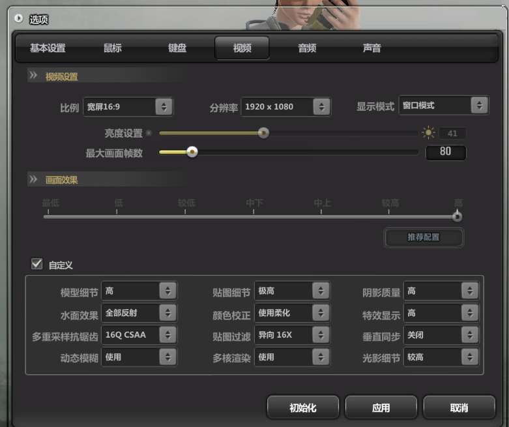Click the 视频设置 section chevron icon

pos(33,76)
